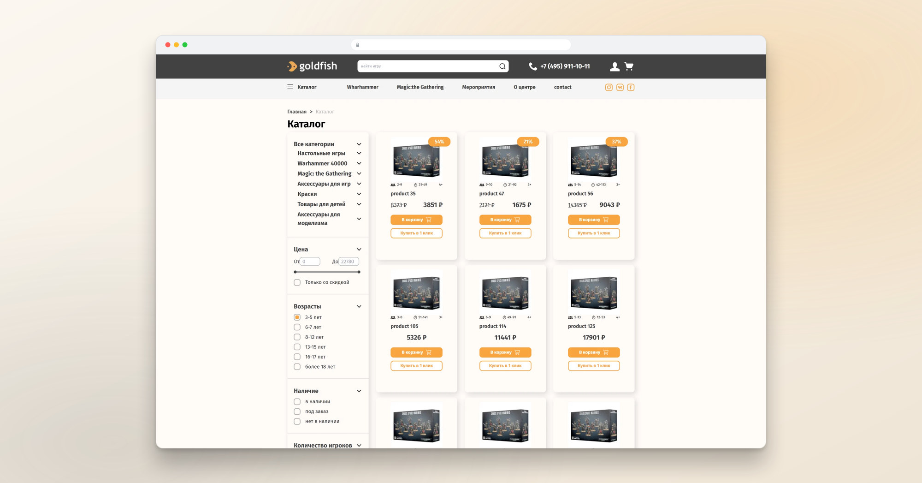Click the right handle of price slider
Image resolution: width=922 pixels, height=483 pixels.
click(359, 272)
